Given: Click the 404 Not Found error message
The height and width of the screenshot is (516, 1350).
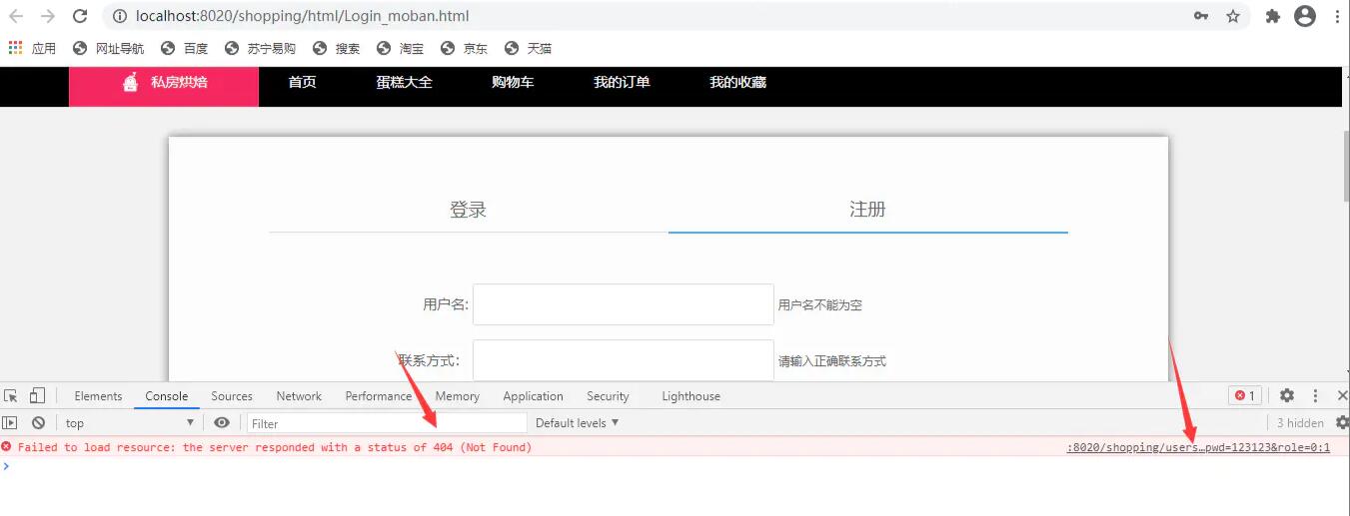Looking at the screenshot, I should 275,447.
